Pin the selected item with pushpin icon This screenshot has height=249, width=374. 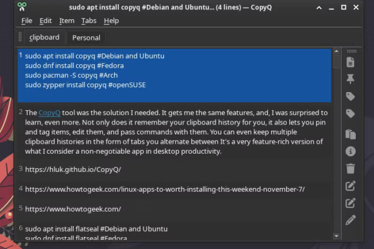point(350,78)
